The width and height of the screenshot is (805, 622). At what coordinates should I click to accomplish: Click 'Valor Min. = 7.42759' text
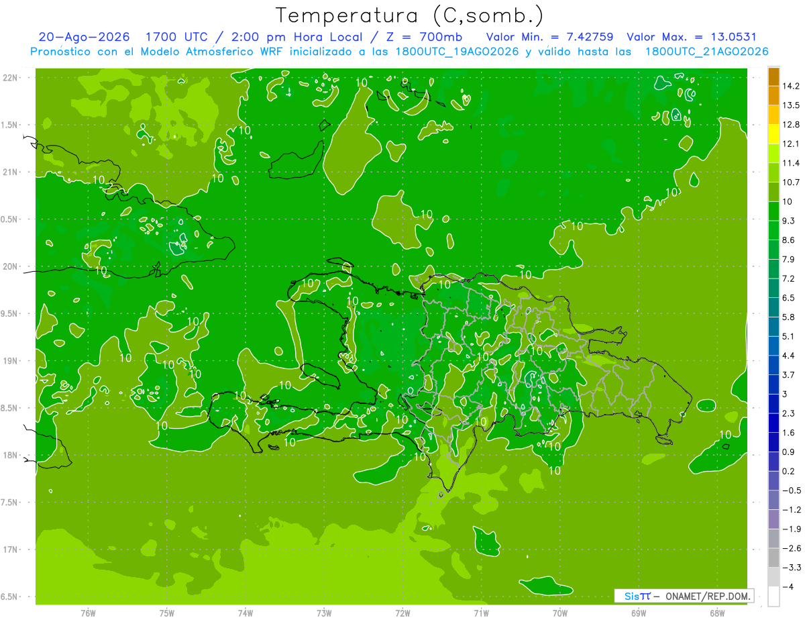coord(549,37)
